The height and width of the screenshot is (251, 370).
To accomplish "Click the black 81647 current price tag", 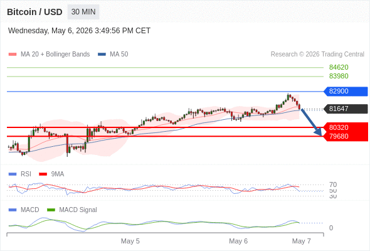I will coord(346,109).
